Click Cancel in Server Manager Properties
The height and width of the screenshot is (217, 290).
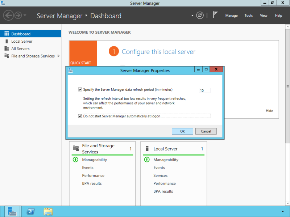point(206,131)
